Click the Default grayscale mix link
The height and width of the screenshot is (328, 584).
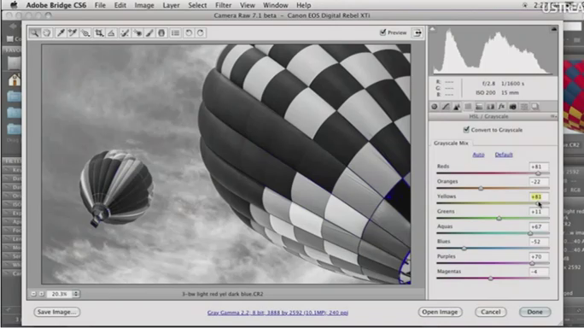click(504, 155)
